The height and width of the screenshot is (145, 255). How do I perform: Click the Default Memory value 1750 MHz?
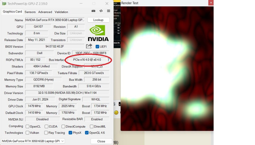[x=68, y=113]
